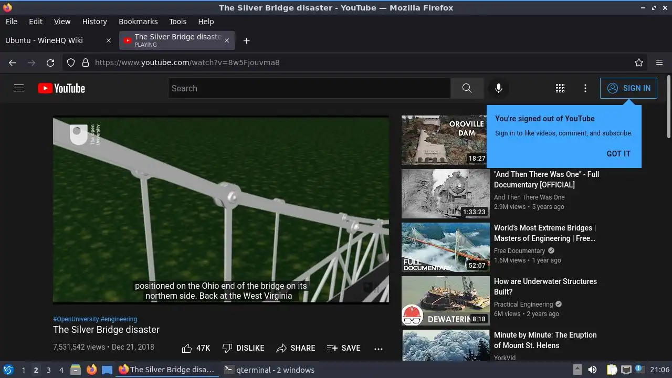
Task: Open a new tab
Action: click(246, 40)
